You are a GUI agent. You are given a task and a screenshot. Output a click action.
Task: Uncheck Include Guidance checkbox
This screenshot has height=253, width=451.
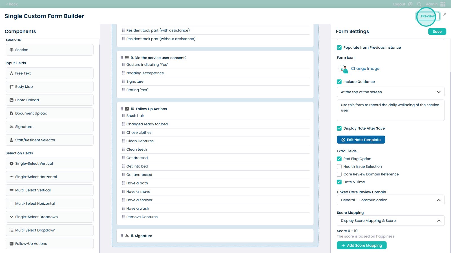click(x=339, y=82)
